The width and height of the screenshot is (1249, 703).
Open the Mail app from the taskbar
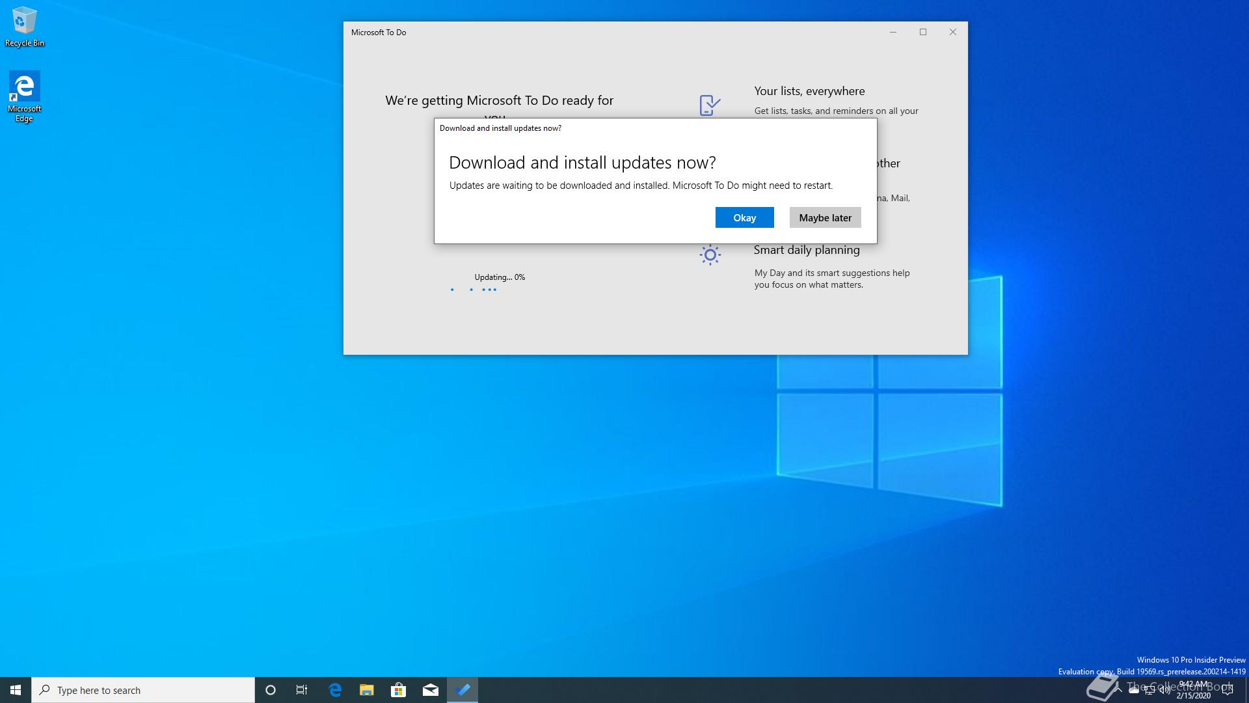[x=431, y=690]
